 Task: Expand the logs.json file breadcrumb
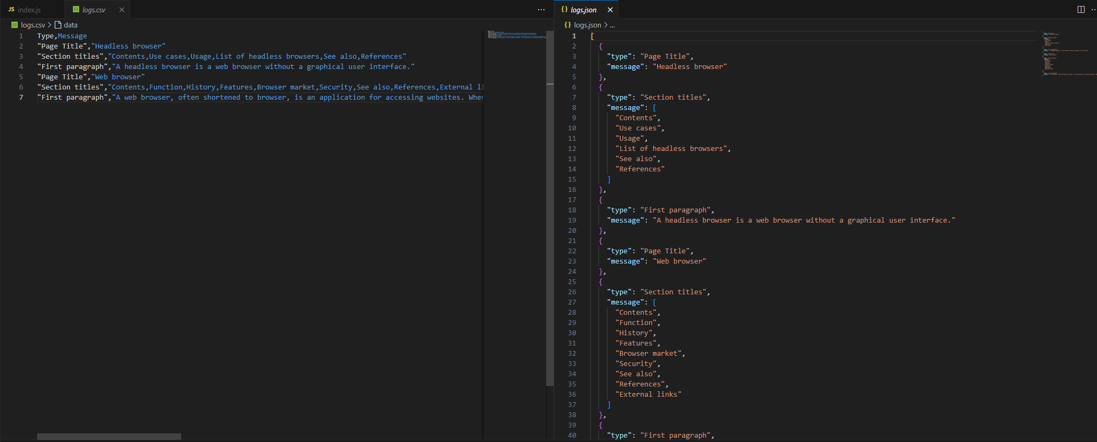pos(587,25)
